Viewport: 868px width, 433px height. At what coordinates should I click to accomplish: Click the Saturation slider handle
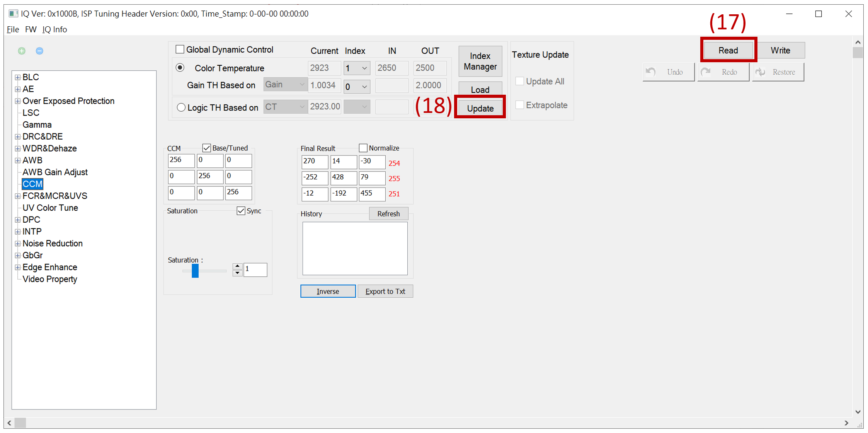pos(195,271)
